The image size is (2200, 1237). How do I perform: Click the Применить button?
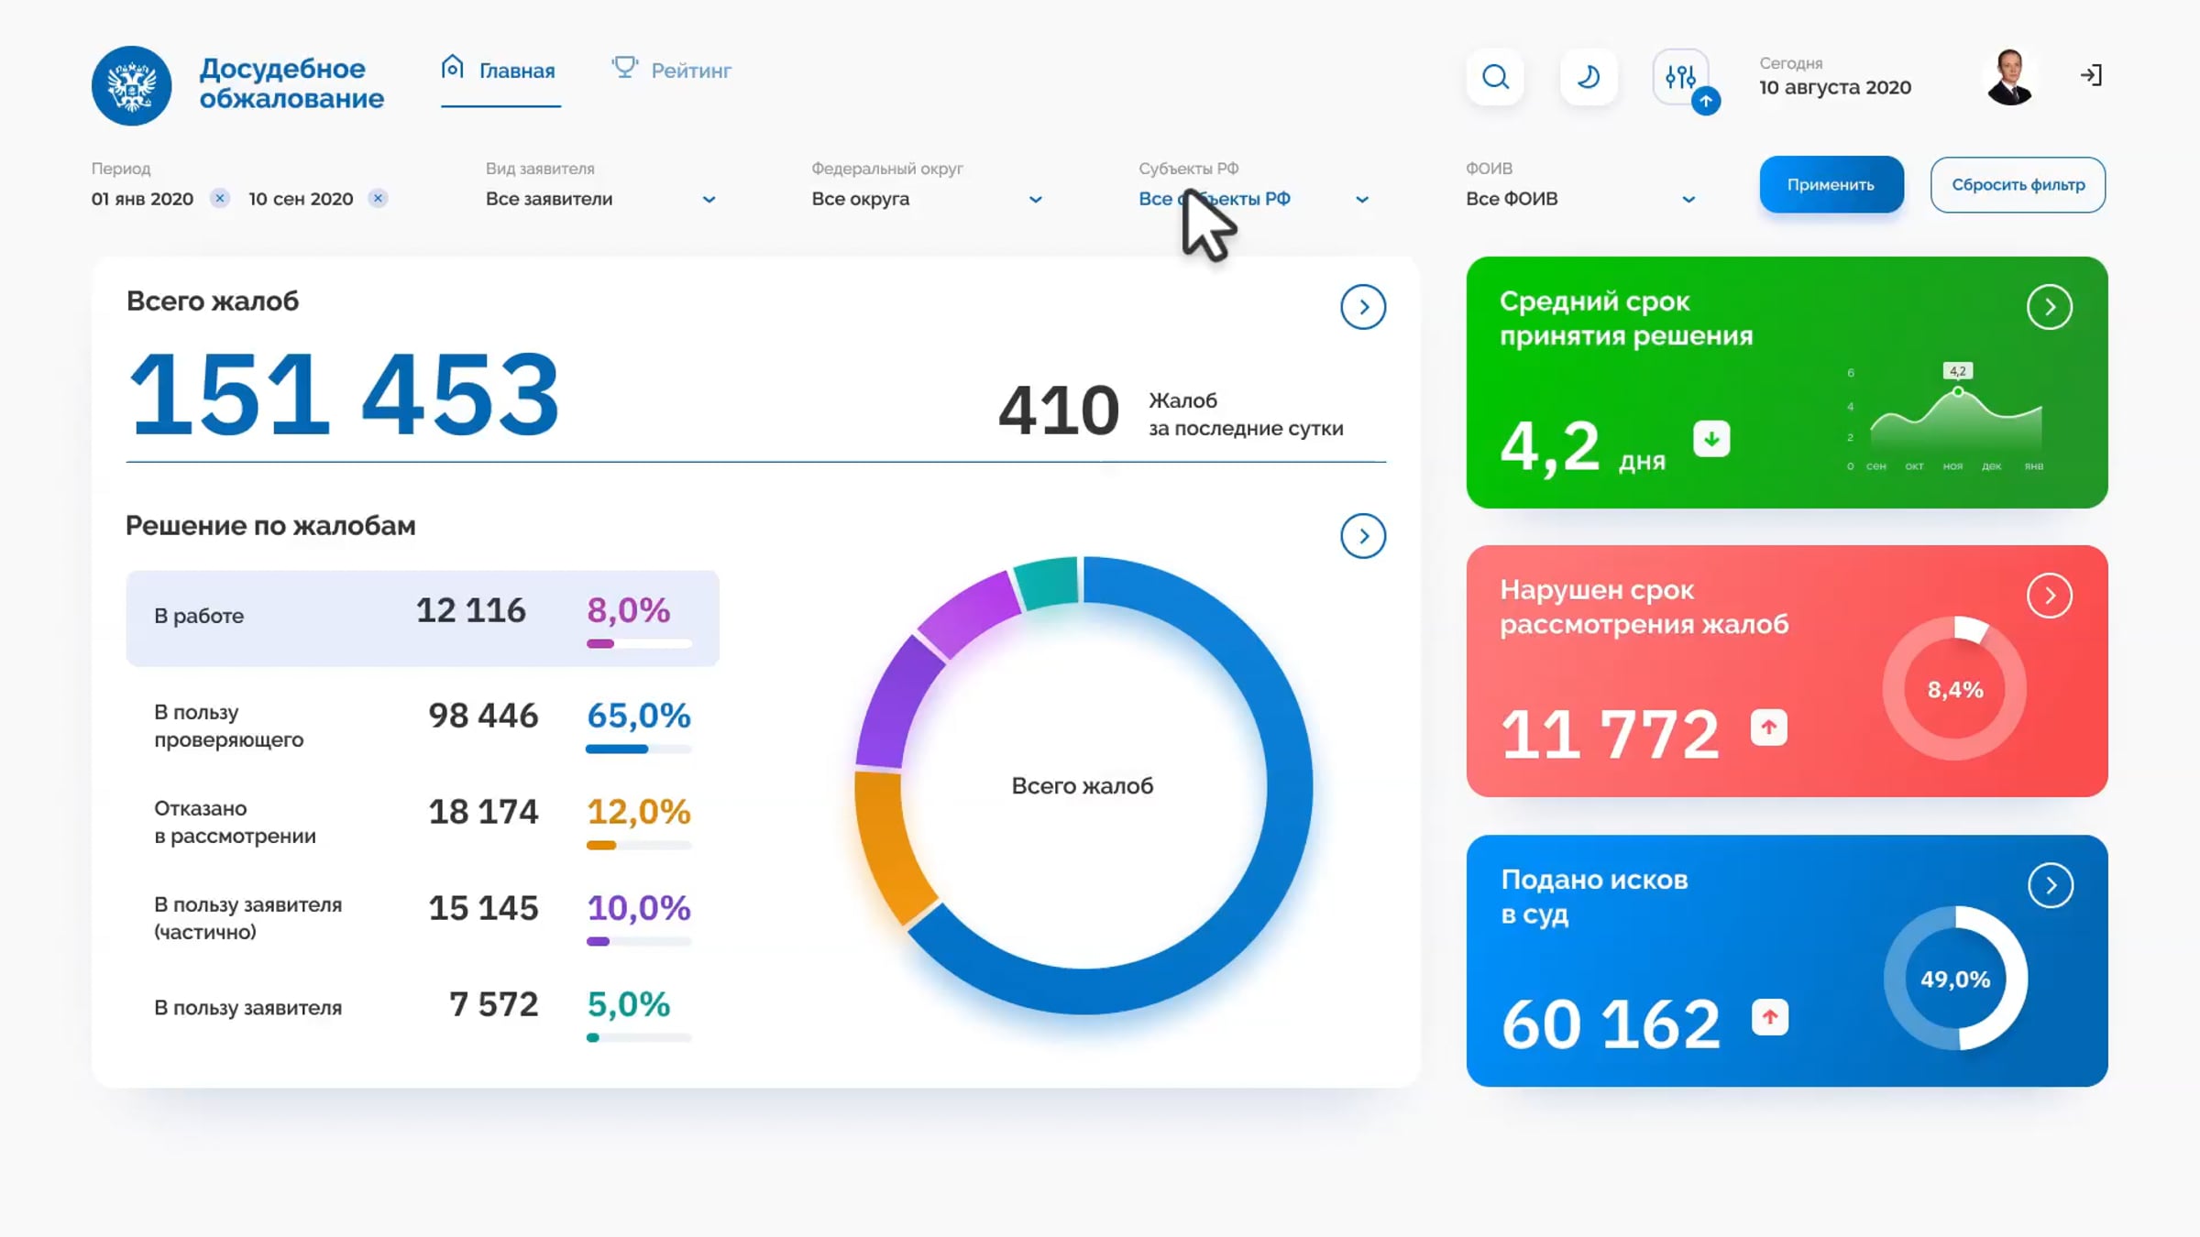pos(1831,184)
